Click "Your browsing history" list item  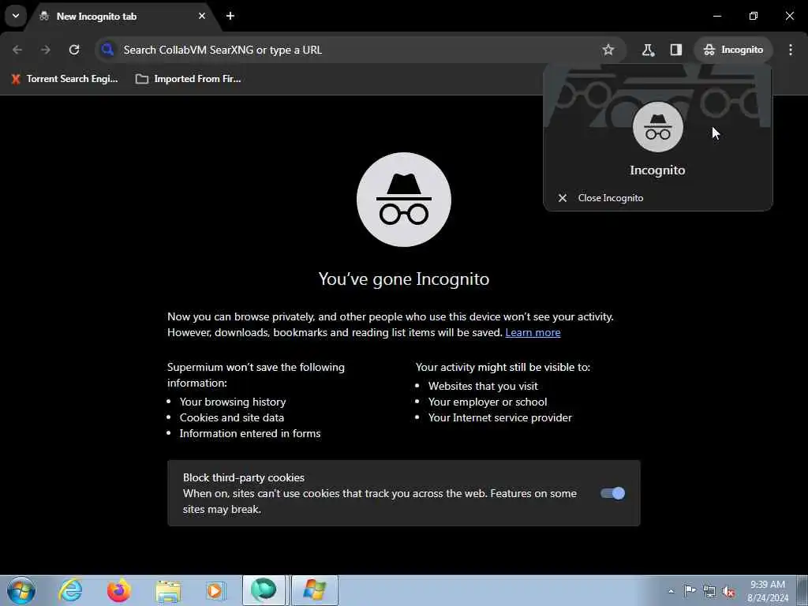(233, 402)
